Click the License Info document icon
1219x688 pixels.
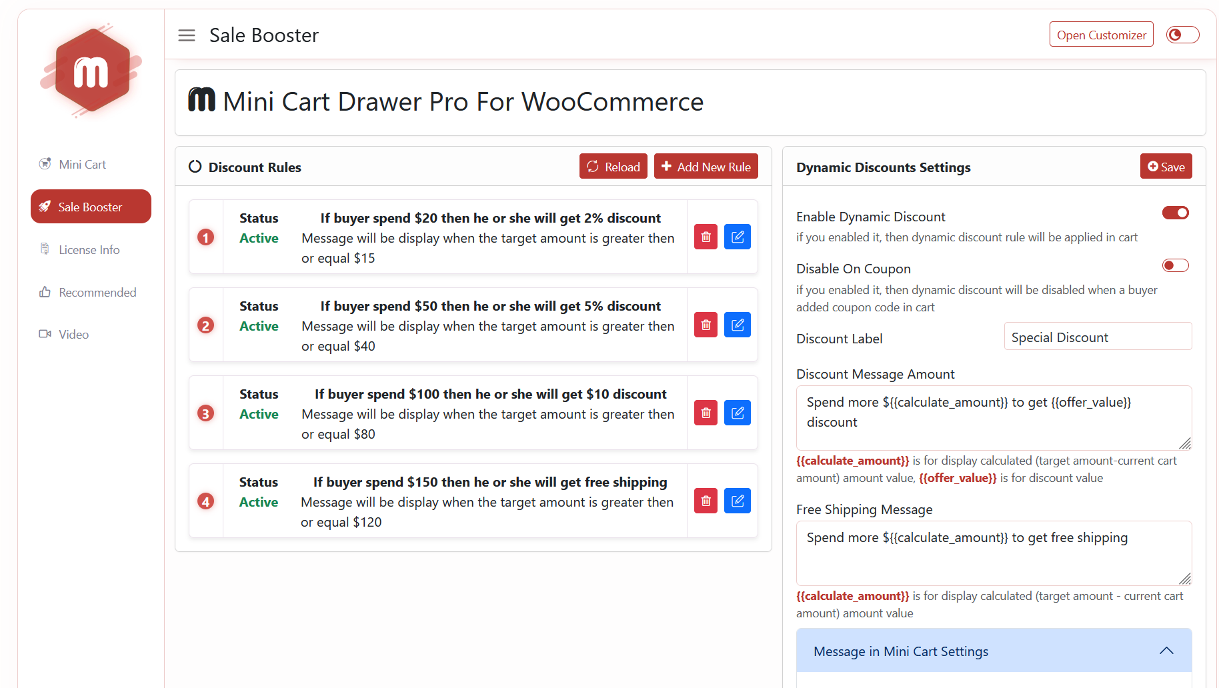click(45, 249)
